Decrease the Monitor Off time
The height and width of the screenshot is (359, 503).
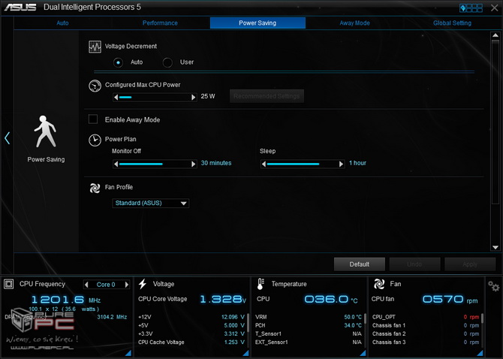[116, 164]
